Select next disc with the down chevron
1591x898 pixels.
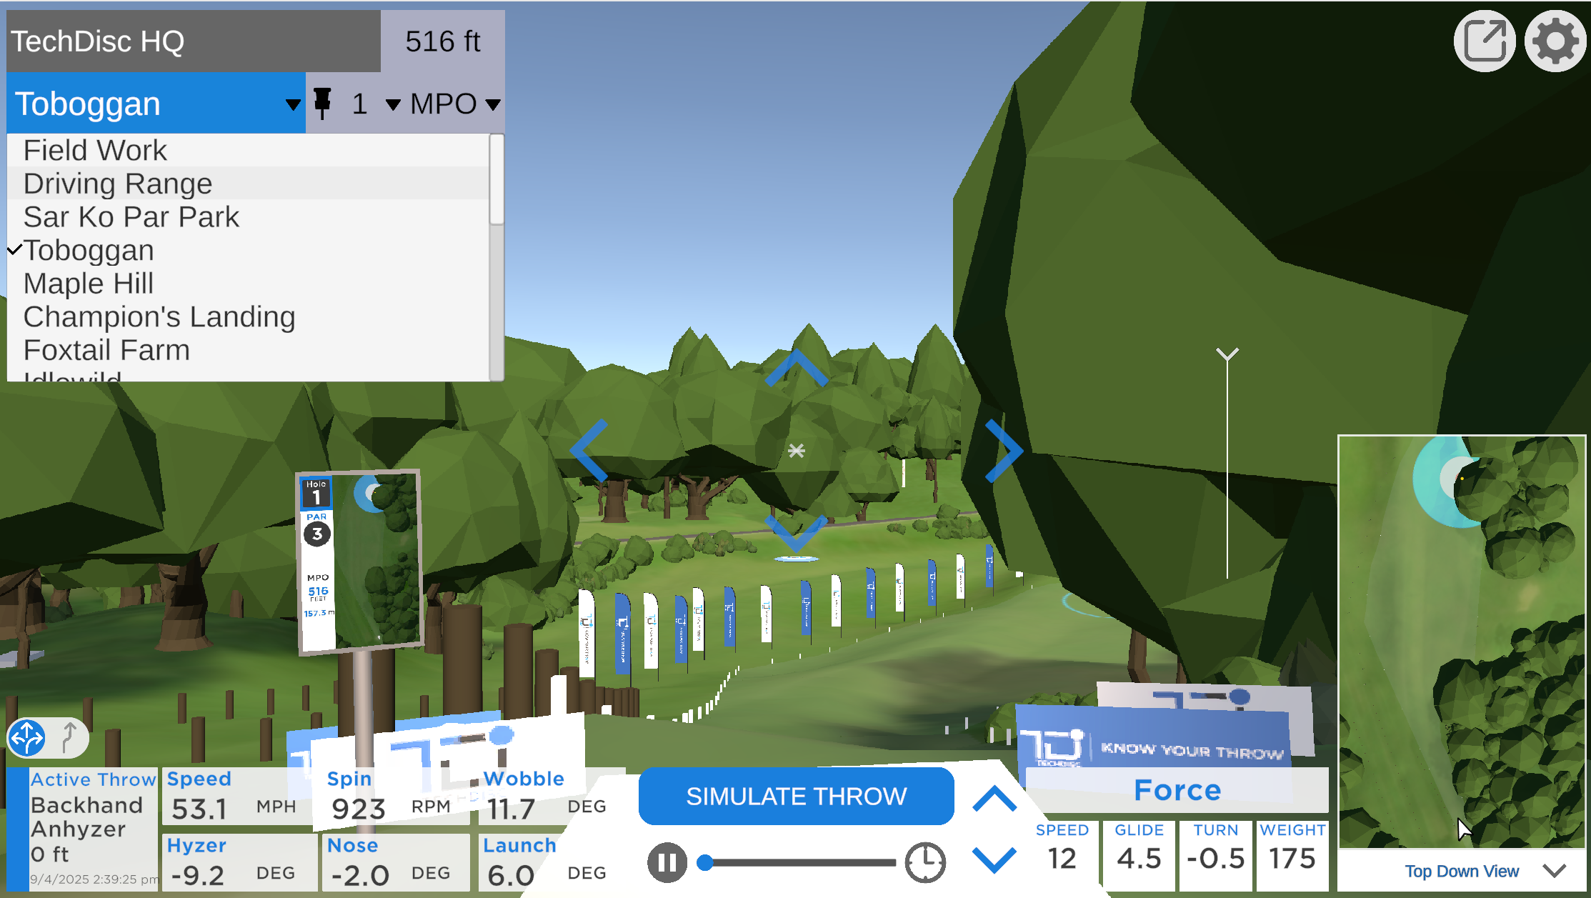click(994, 859)
